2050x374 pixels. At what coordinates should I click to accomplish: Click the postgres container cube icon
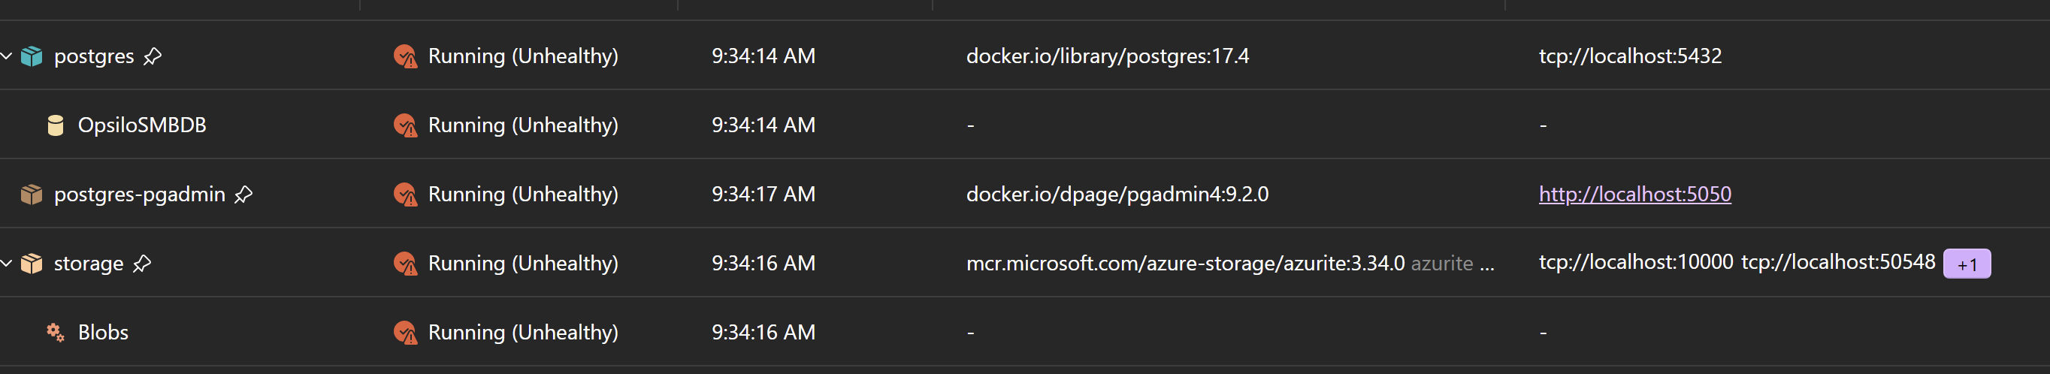click(x=32, y=56)
